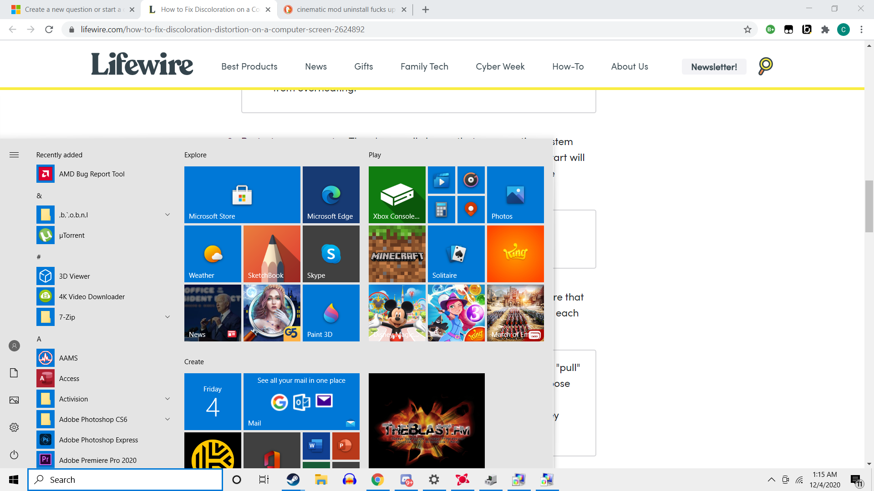This screenshot has height=491, width=874.
Task: Open the orange King tile
Action: (x=515, y=254)
